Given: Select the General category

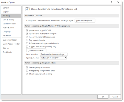Looking at the screenshot, I should click(x=11, y=8).
